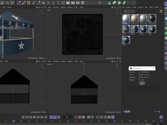Image resolution: width=167 pixels, height=125 pixels.
Task: Select the woodTF_PS material thumbnail
Action: pos(135,18)
